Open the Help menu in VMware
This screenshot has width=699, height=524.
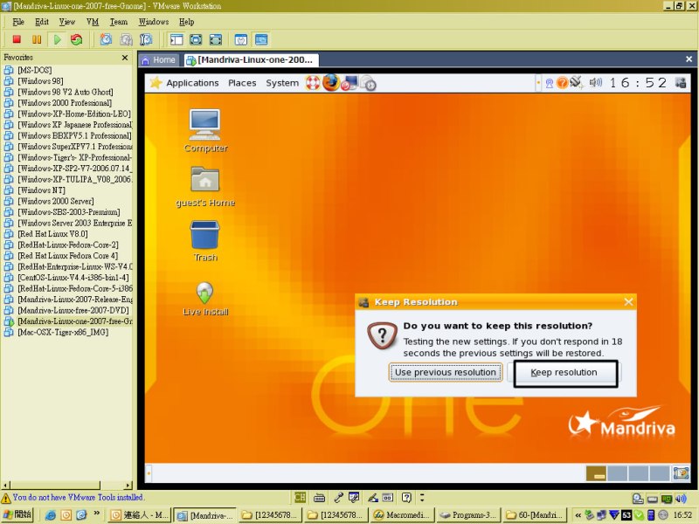click(186, 22)
